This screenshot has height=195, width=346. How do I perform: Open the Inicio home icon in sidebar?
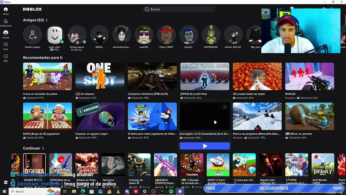[6, 9]
